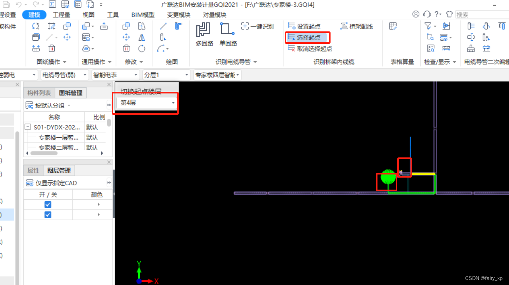Click the shirt skin theme icon
The width and height of the screenshot is (509, 285).
tap(449, 14)
